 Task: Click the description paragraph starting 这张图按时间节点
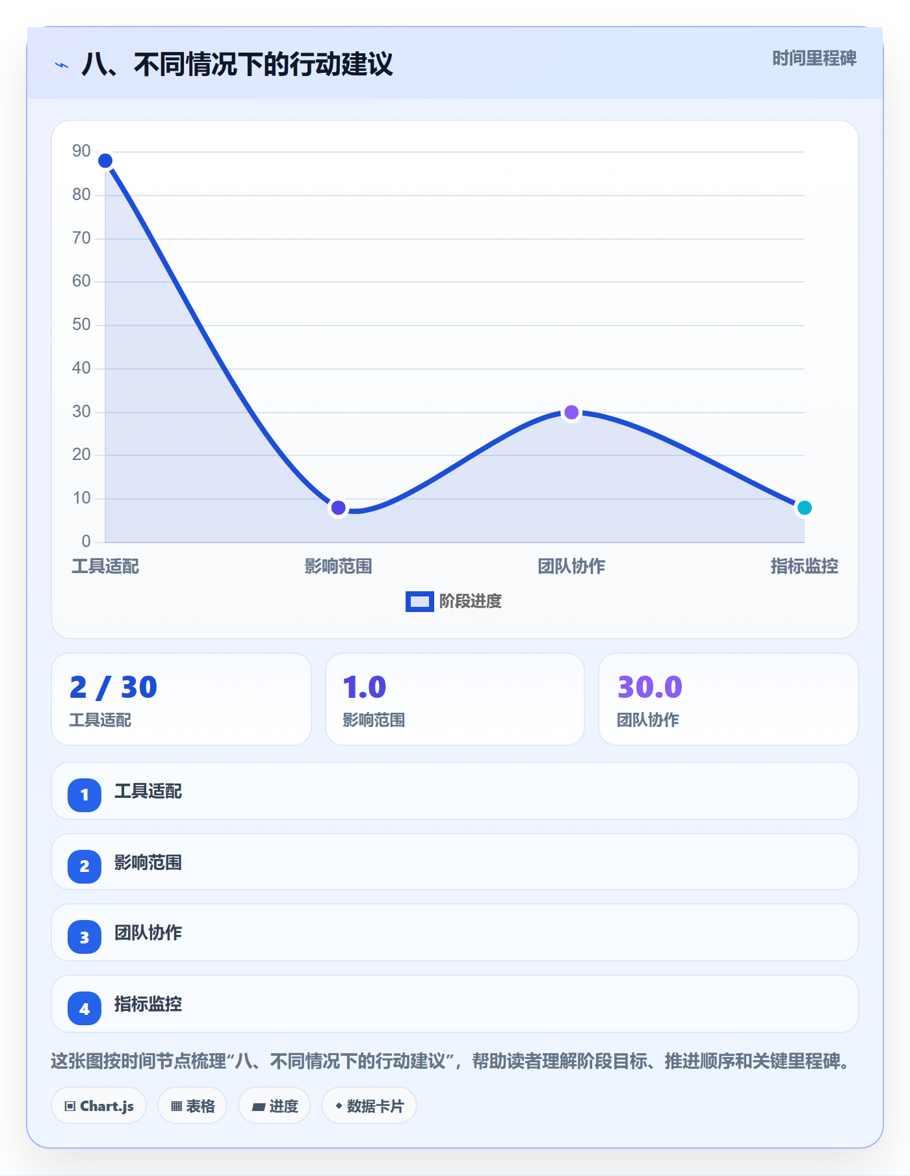click(x=452, y=1062)
